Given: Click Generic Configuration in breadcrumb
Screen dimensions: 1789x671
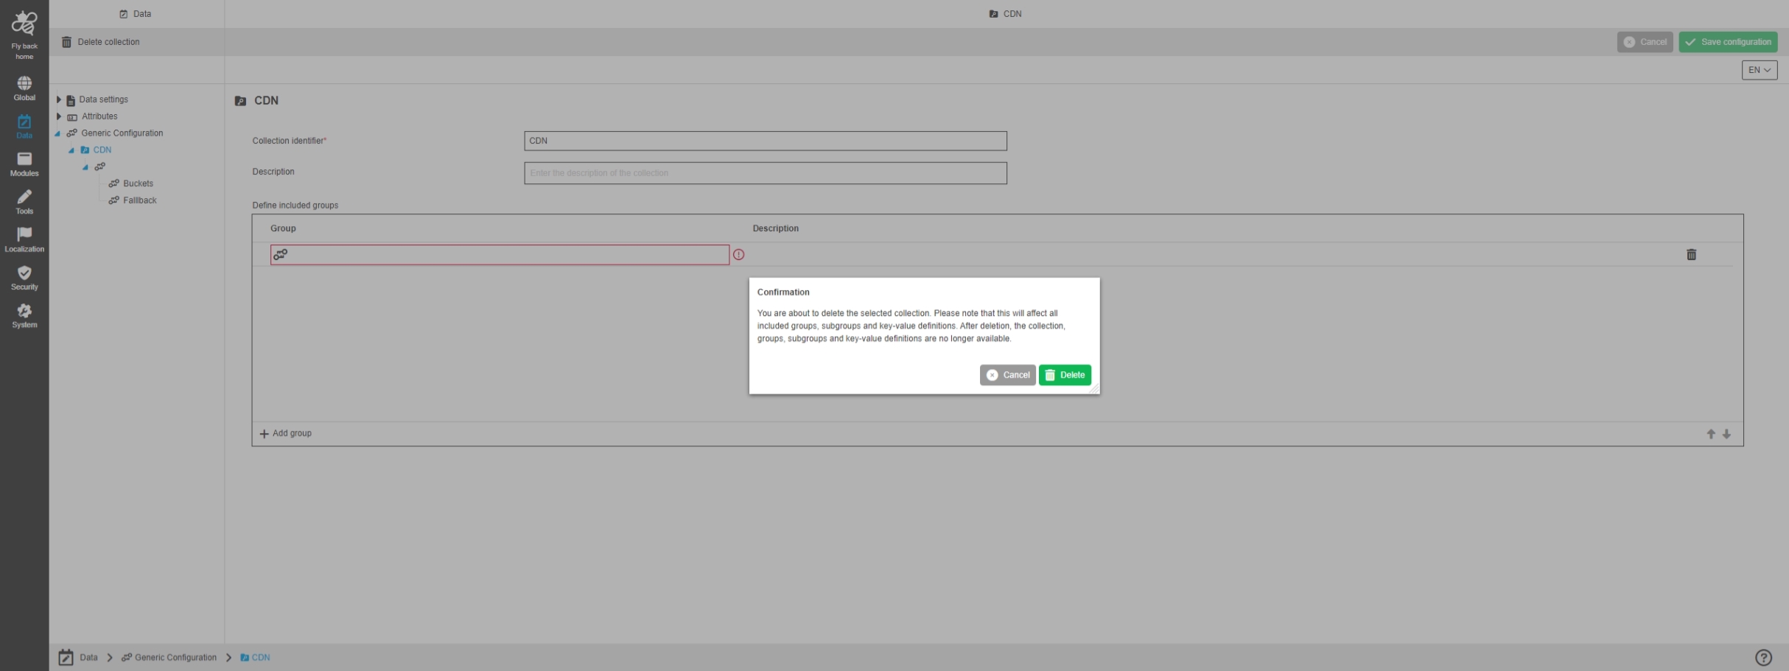Looking at the screenshot, I should (175, 658).
